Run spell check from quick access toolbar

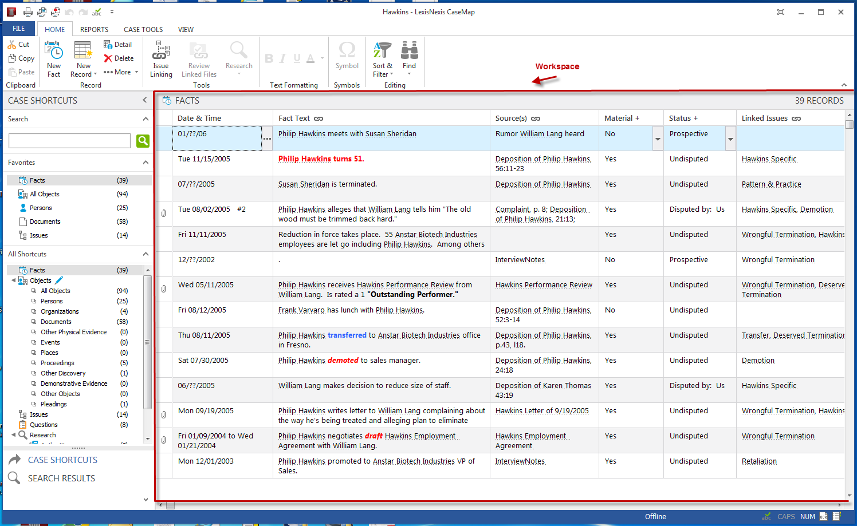pyautogui.click(x=97, y=12)
